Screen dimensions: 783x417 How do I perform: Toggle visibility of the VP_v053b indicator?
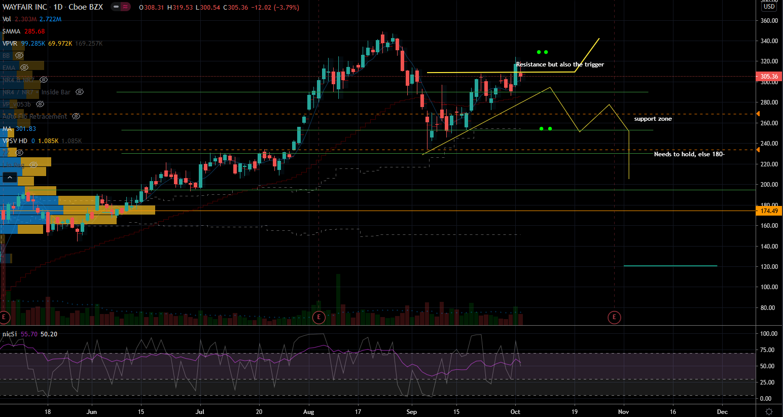pos(40,104)
